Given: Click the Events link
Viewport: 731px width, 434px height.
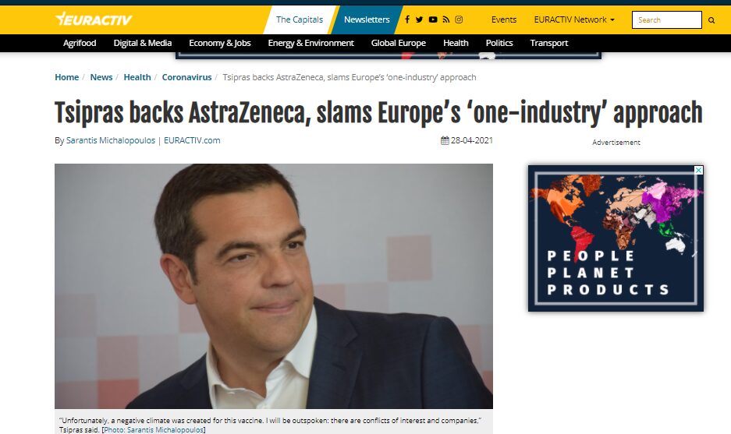Looking at the screenshot, I should click(504, 19).
